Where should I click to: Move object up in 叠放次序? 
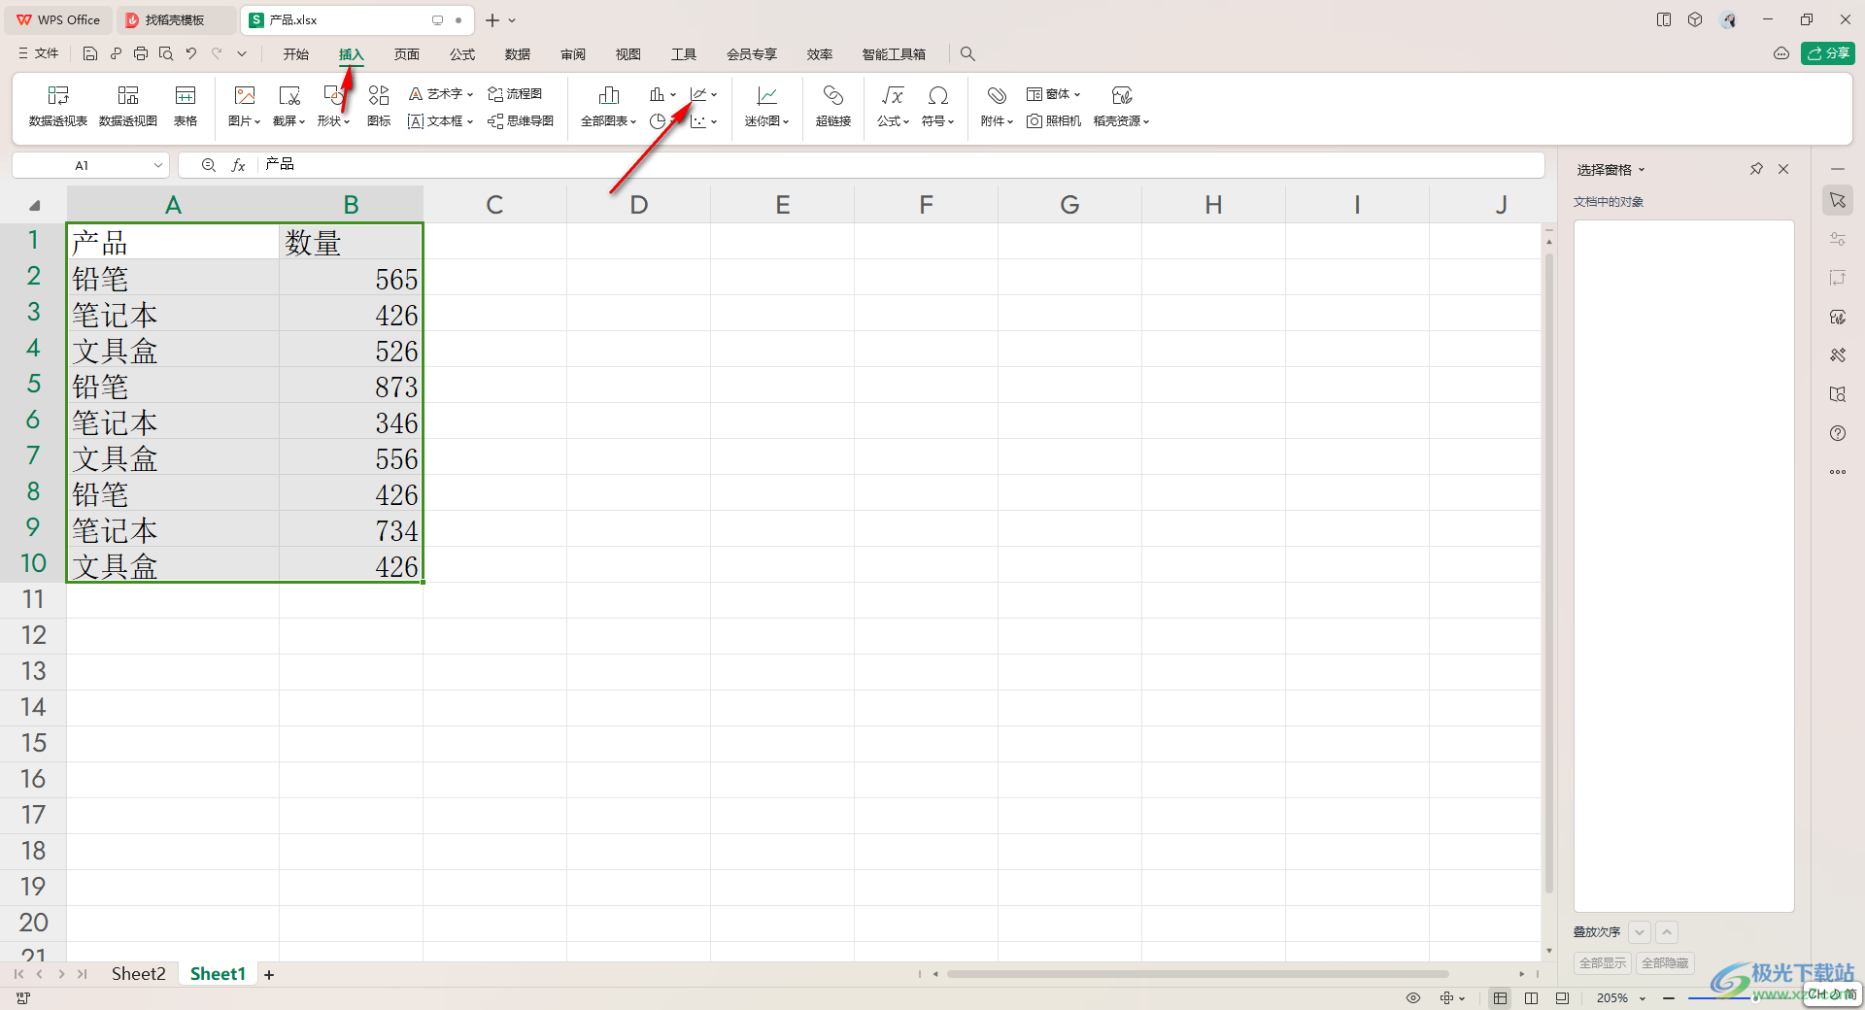pyautogui.click(x=1667, y=932)
